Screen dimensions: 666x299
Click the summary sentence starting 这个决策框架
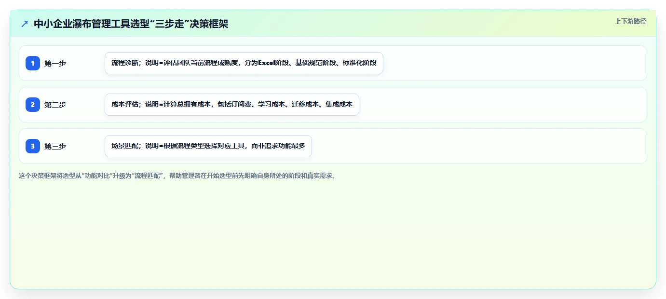[177, 176]
